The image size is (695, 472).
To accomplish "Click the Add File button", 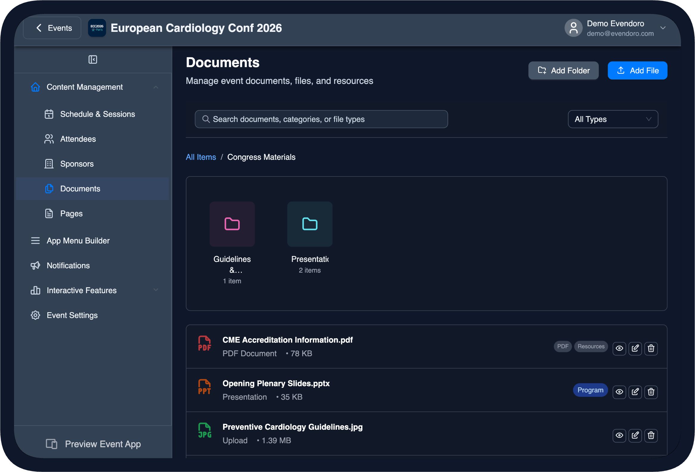I will pyautogui.click(x=637, y=71).
